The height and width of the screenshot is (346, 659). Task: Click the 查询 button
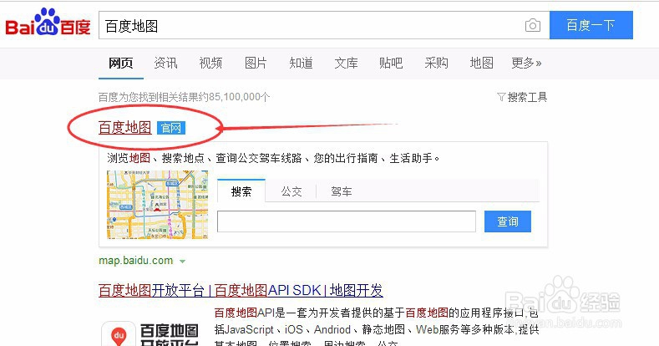pos(508,221)
